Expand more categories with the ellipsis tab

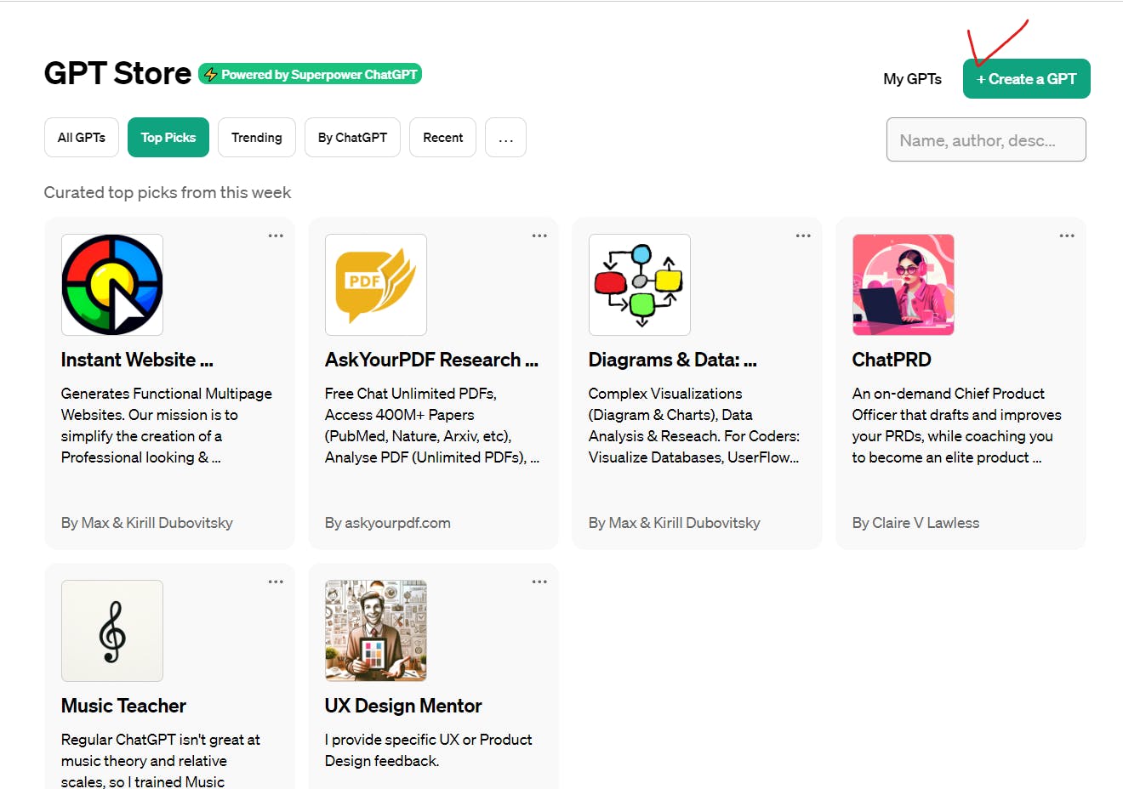505,138
